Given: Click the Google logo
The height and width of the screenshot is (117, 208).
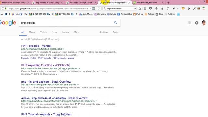Looking at the screenshot, I should pyautogui.click(x=8, y=23).
